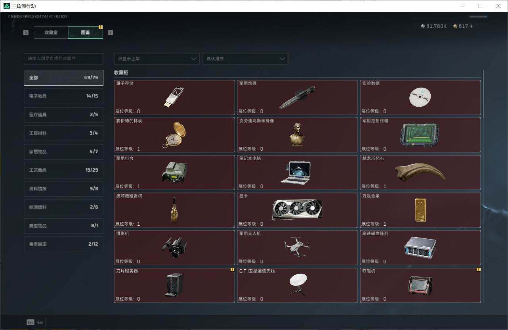The image size is (508, 330).
Task: Open the 工具材料 category
Action: tap(63, 133)
